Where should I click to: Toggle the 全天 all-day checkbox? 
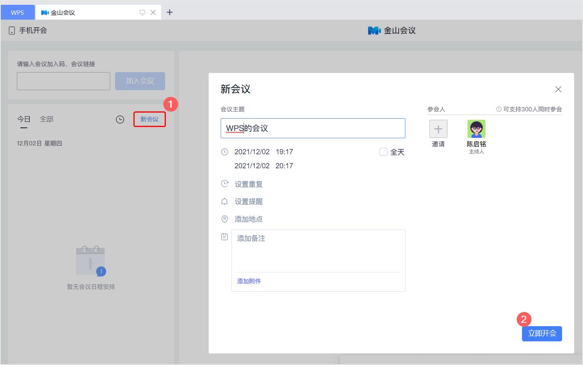383,152
